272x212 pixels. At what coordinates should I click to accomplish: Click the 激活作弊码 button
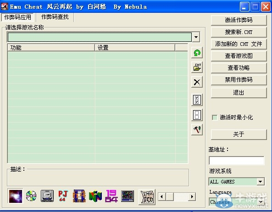pyautogui.click(x=239, y=20)
